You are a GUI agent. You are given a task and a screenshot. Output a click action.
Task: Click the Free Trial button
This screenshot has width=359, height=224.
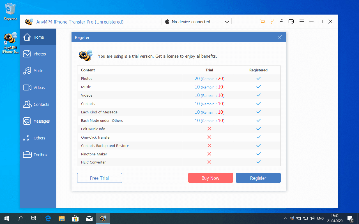[100, 178]
